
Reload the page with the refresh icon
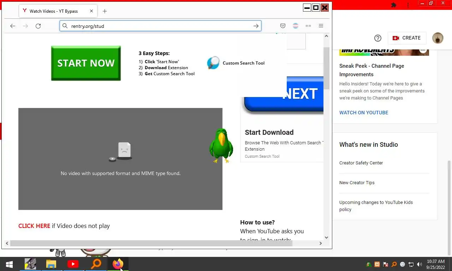point(38,26)
